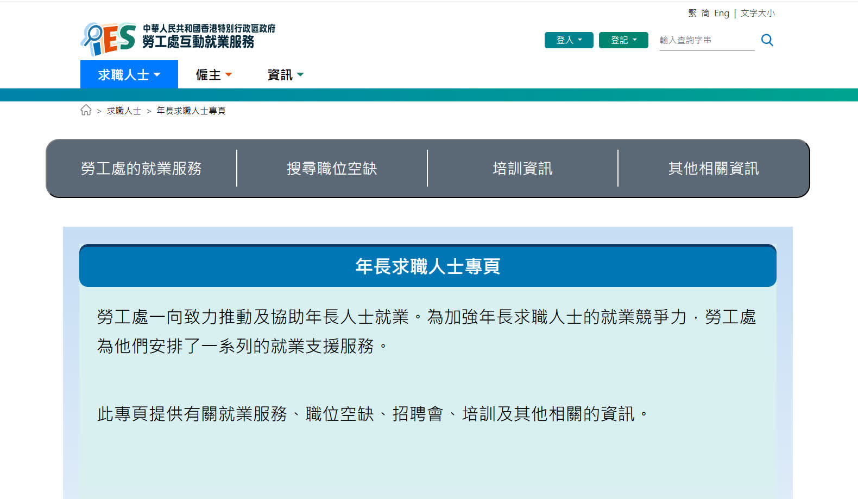Click the 文字大小 text size link
The image size is (858, 499).
tap(758, 13)
